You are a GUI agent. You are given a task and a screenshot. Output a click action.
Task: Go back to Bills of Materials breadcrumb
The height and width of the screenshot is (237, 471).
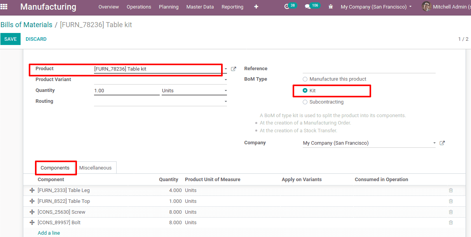click(26, 25)
